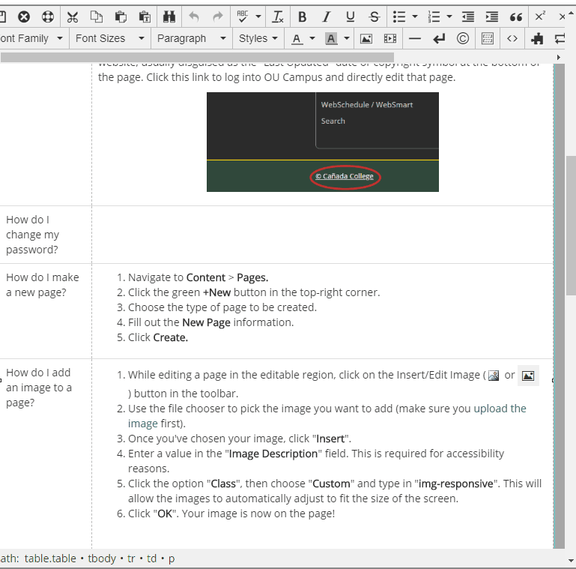Click the Insert/Edit Image toolbar icon

[366, 38]
